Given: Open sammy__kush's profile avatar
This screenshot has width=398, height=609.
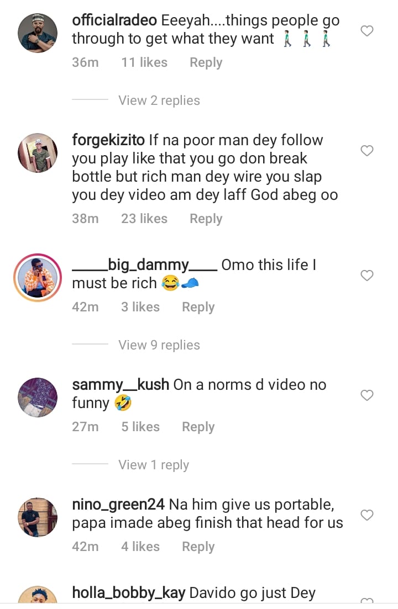Looking at the screenshot, I should pos(38,398).
